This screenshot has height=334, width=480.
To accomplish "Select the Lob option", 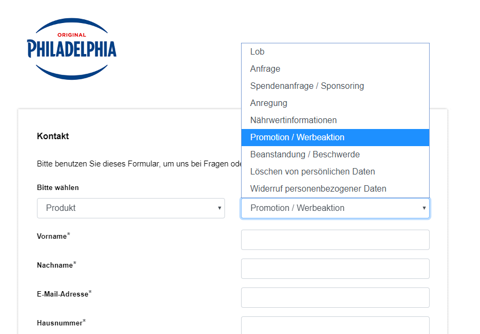I will (x=335, y=52).
